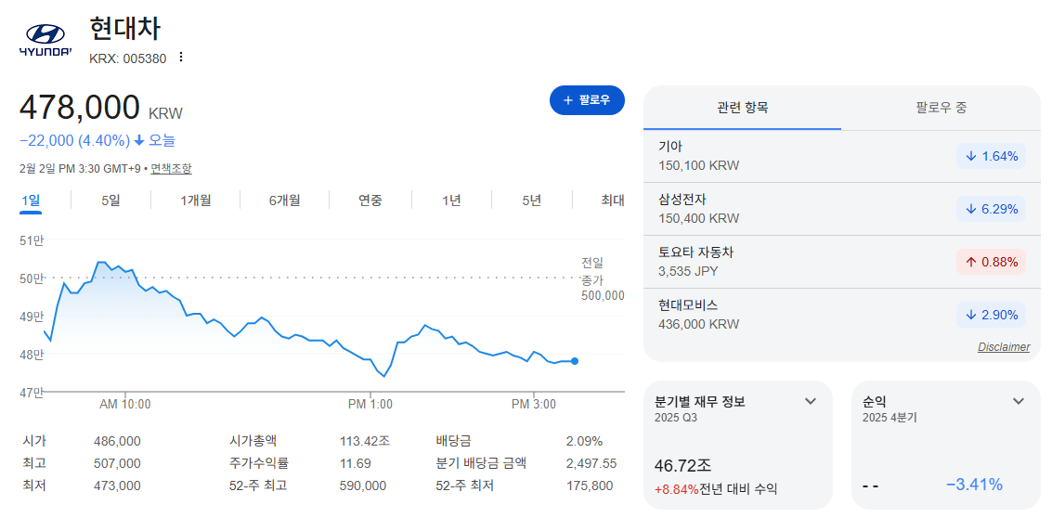Click the −22,000 (4.40%) change text
This screenshot has width=1052, height=518.
pyautogui.click(x=75, y=141)
